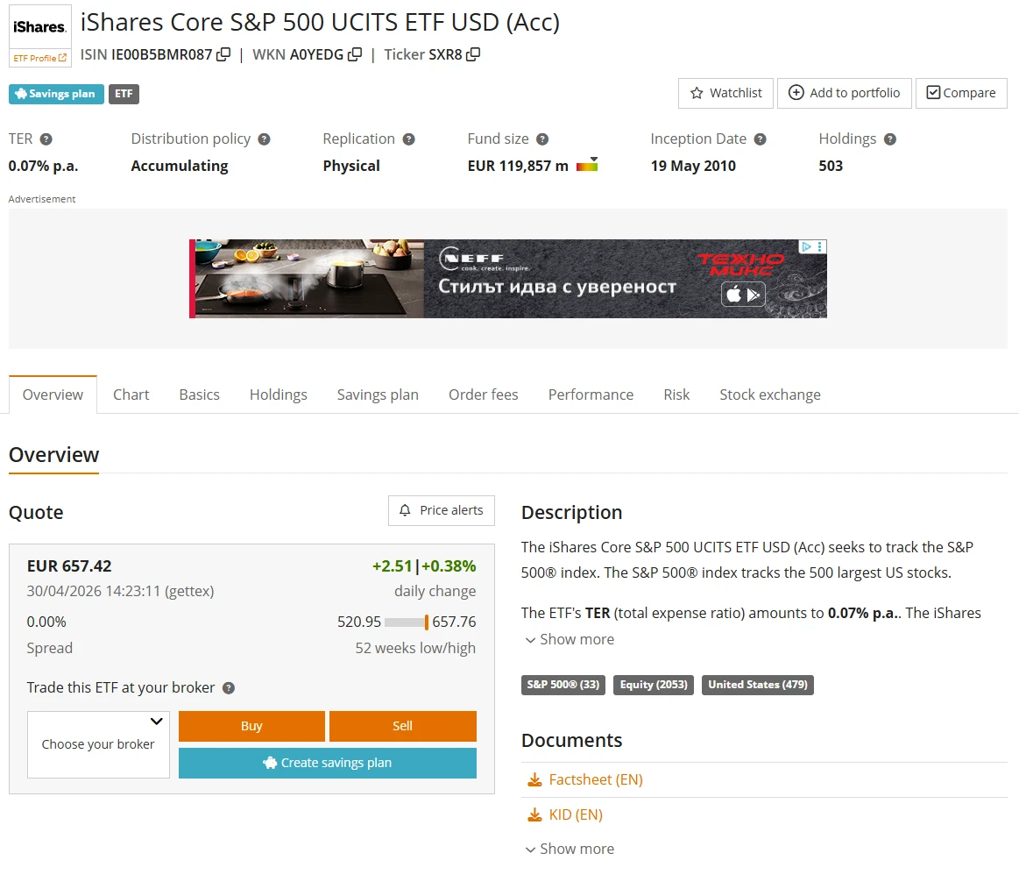
Task: Add ETF to Watchlist with star button
Action: tap(725, 93)
